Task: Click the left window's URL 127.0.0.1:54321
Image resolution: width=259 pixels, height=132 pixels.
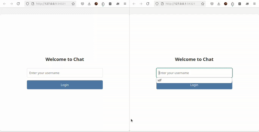Action: [x=51, y=4]
